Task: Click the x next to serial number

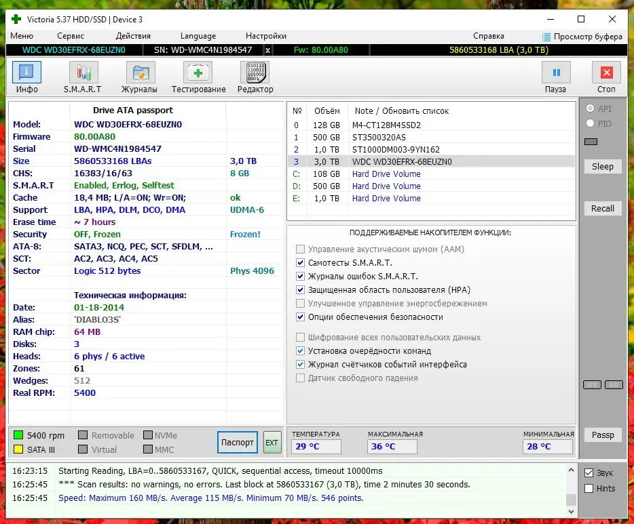Action: tap(267, 50)
